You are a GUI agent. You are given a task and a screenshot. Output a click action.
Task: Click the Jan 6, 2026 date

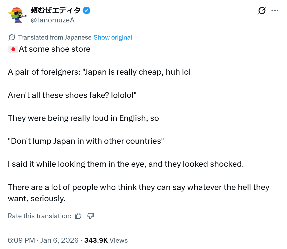point(59,240)
